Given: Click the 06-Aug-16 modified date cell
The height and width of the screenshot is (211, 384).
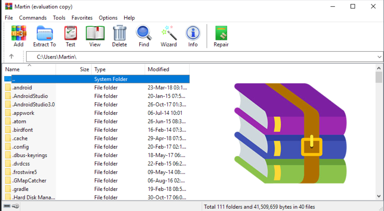Looking at the screenshot, I should pos(166,181).
